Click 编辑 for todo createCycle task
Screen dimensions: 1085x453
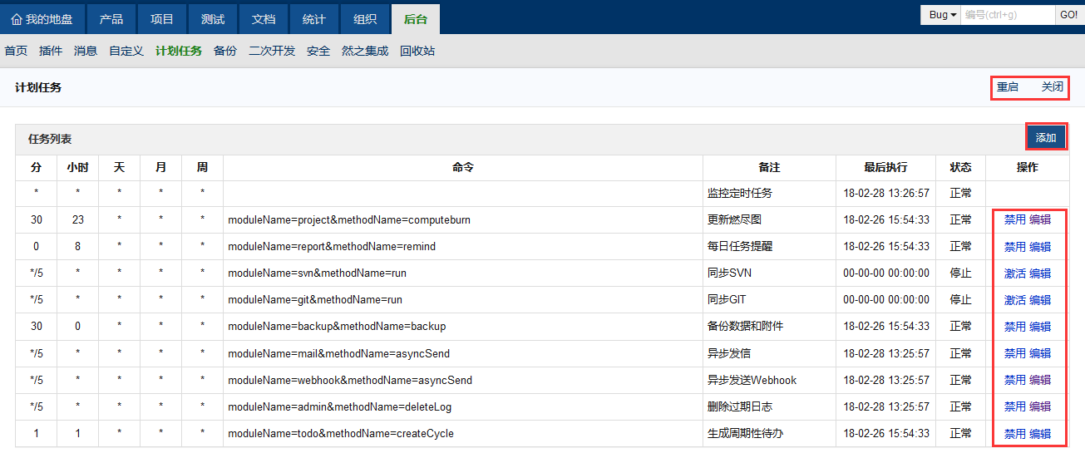(x=1040, y=433)
